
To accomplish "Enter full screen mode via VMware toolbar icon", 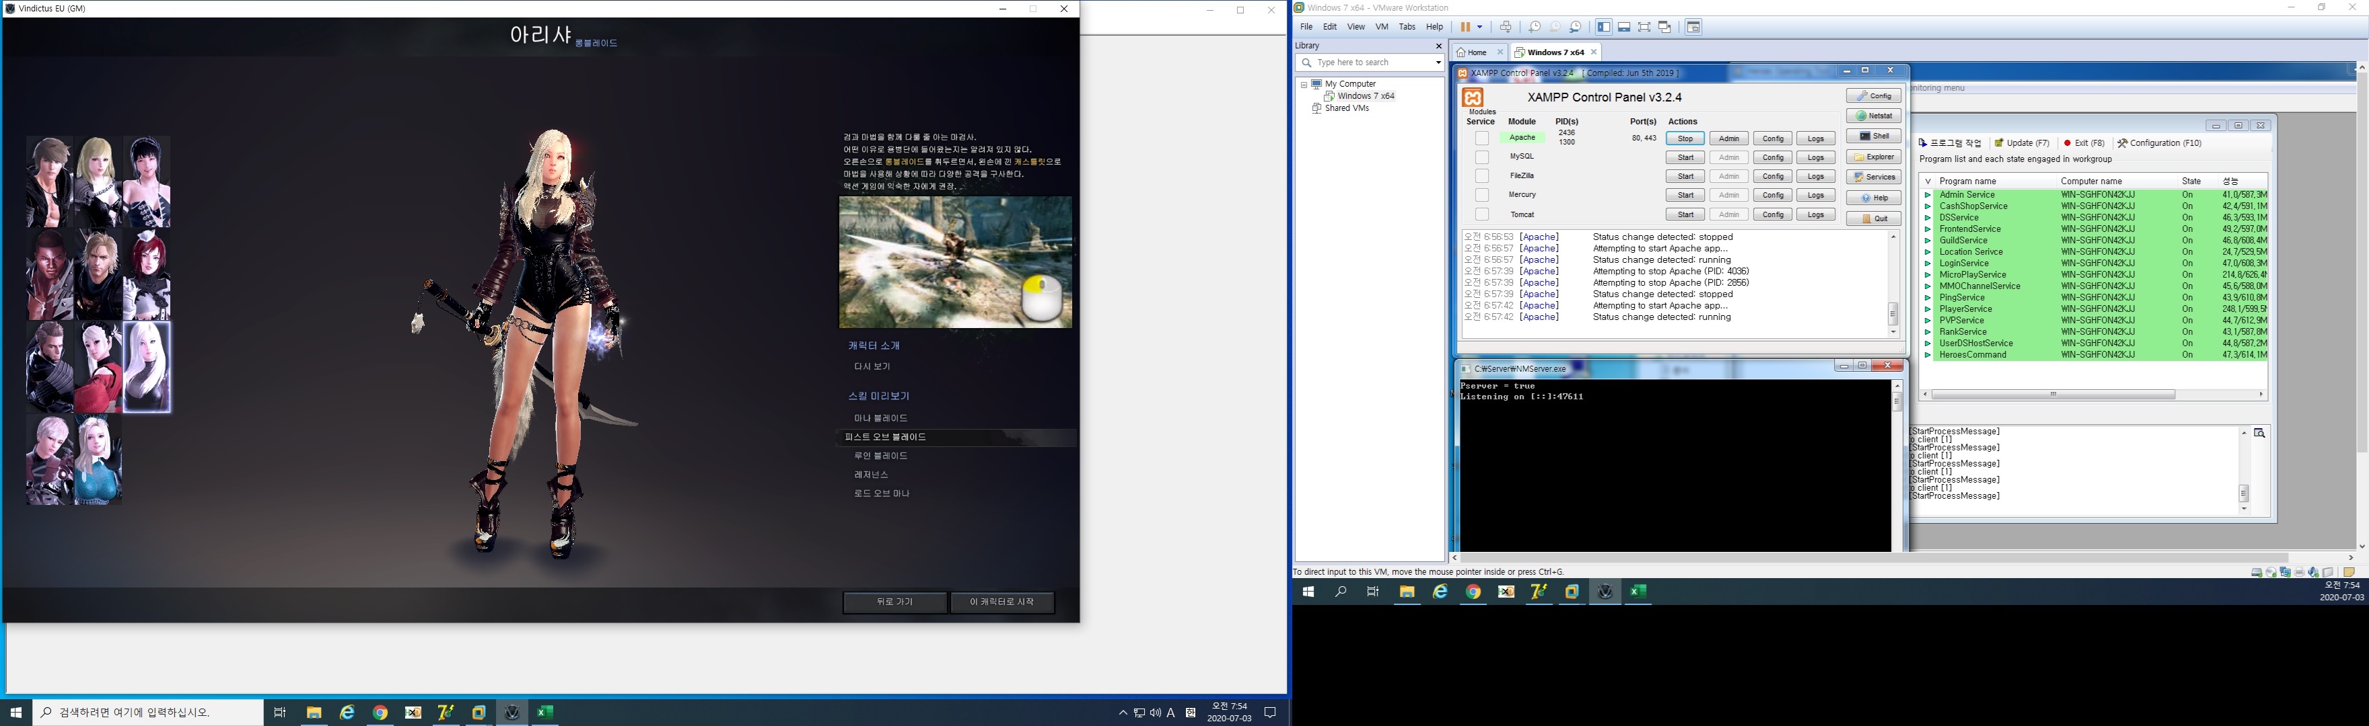I will tap(1644, 28).
